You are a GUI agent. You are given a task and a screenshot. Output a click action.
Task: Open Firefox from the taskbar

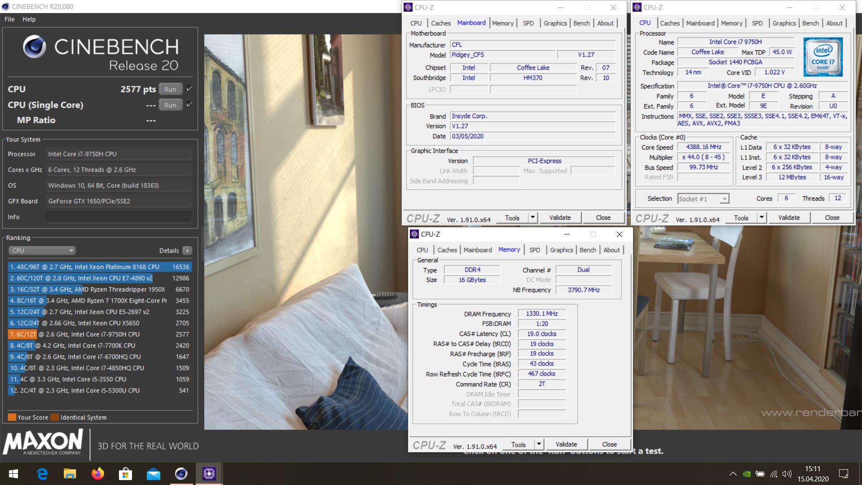click(x=97, y=474)
